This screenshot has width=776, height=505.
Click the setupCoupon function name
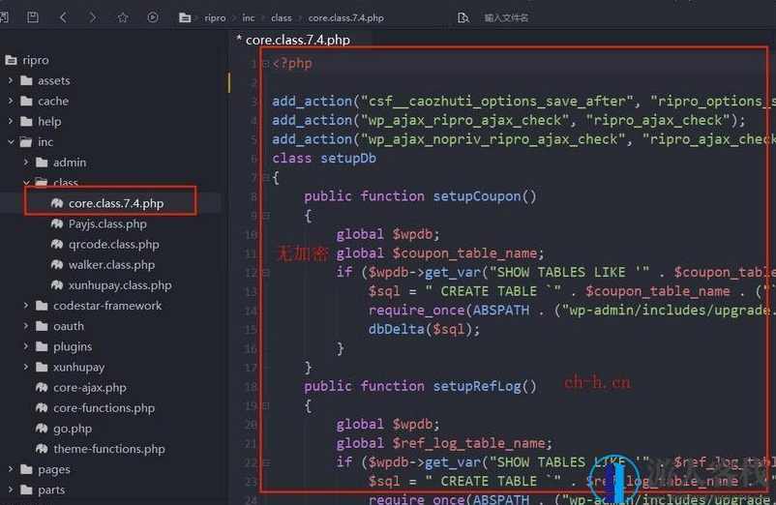[477, 196]
